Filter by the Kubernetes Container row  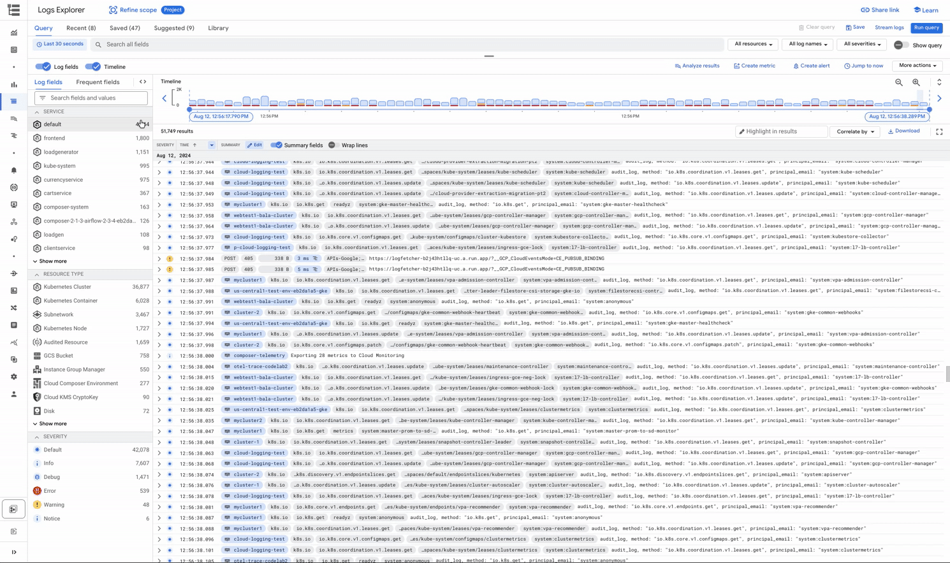pyautogui.click(x=92, y=301)
